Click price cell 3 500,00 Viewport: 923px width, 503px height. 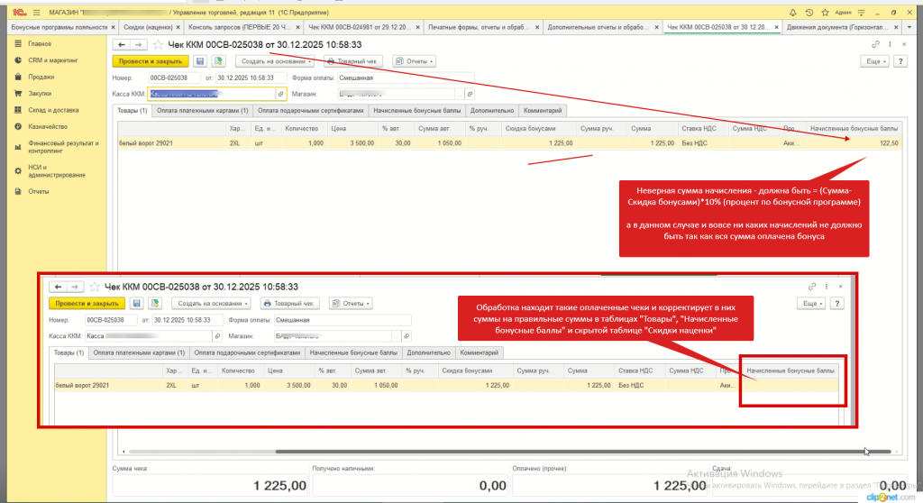[x=361, y=143]
